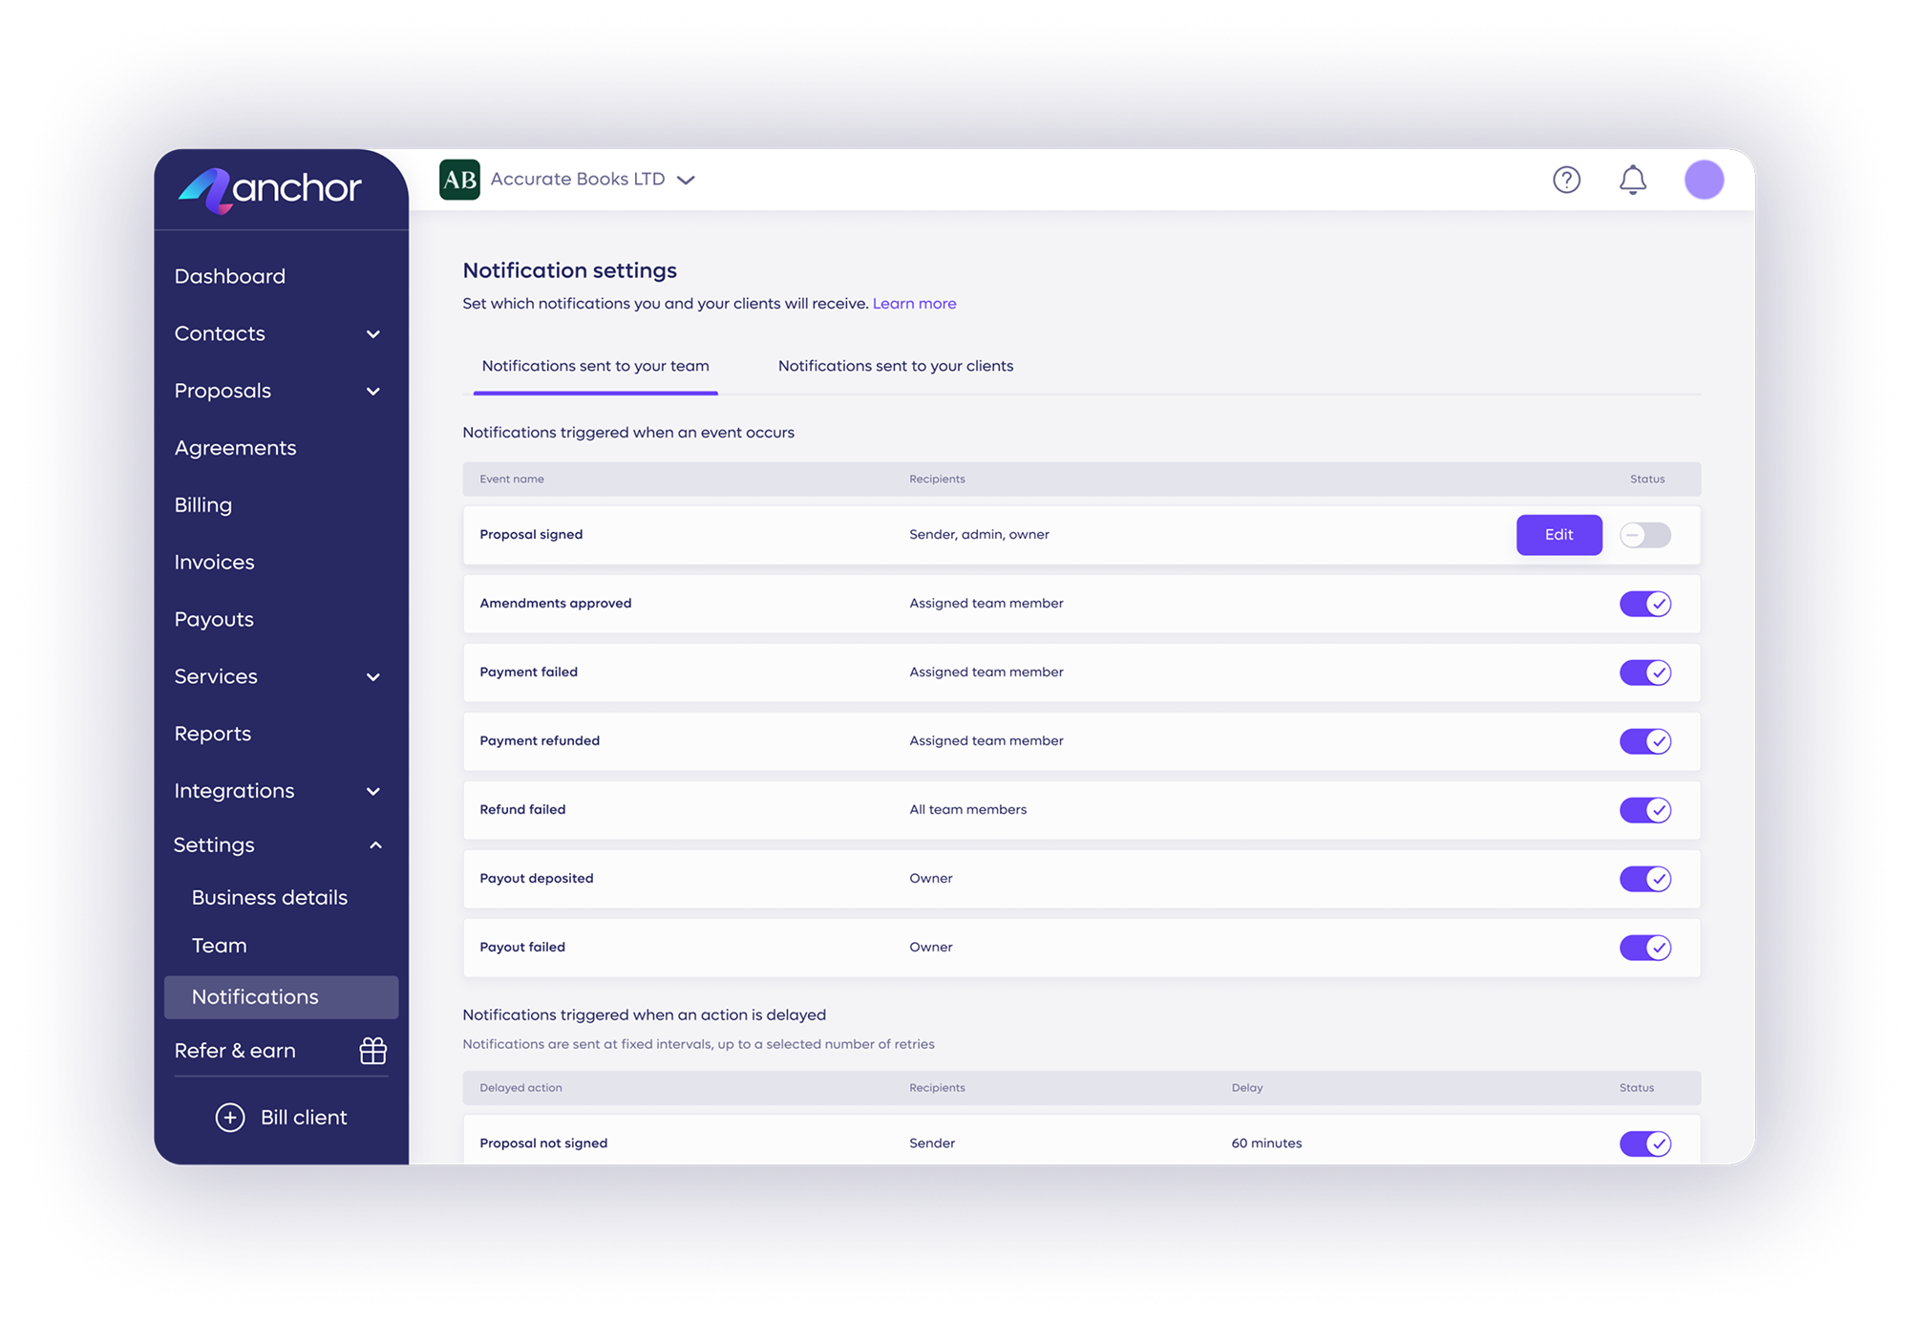Go to Dashboard
Image resolution: width=1910 pixels, height=1324 pixels.
point(230,276)
